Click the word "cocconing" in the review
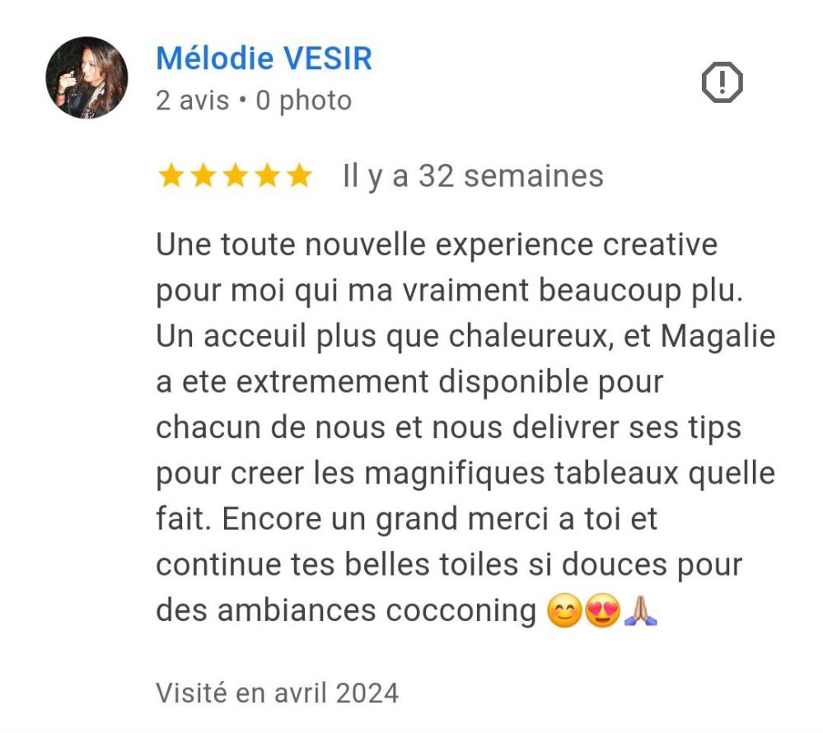823x733 pixels. click(x=461, y=611)
